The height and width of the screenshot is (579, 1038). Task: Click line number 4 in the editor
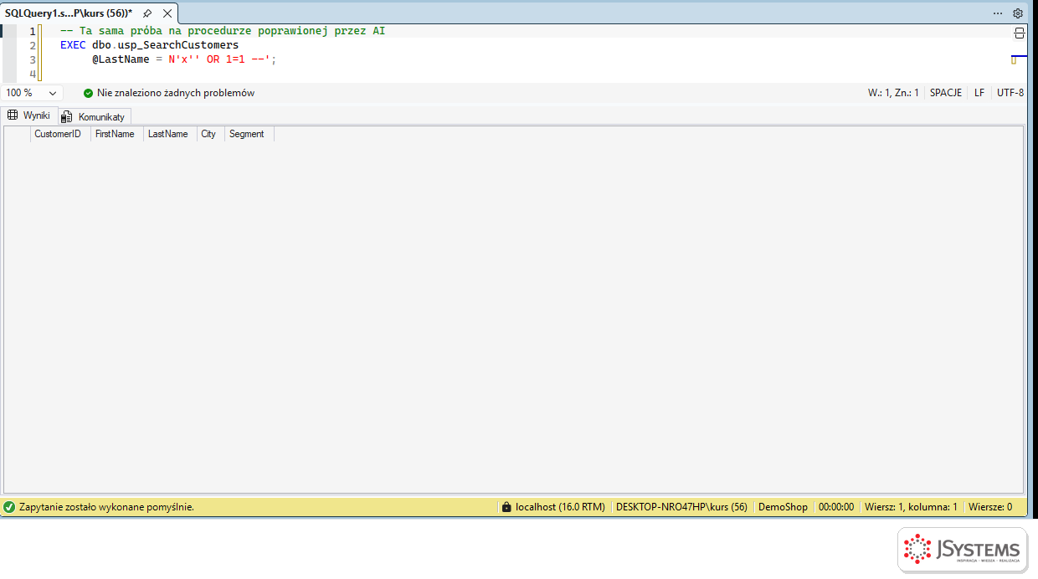[x=33, y=74]
